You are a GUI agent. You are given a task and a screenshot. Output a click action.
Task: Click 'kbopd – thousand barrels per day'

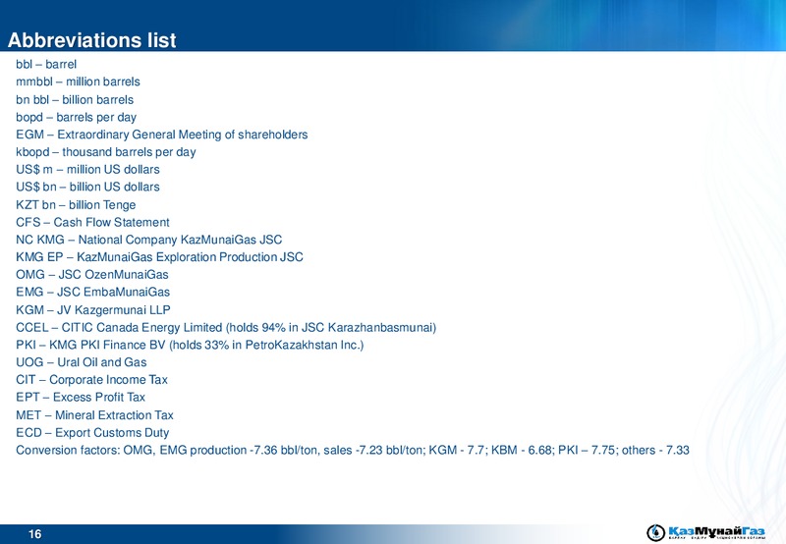point(106,152)
